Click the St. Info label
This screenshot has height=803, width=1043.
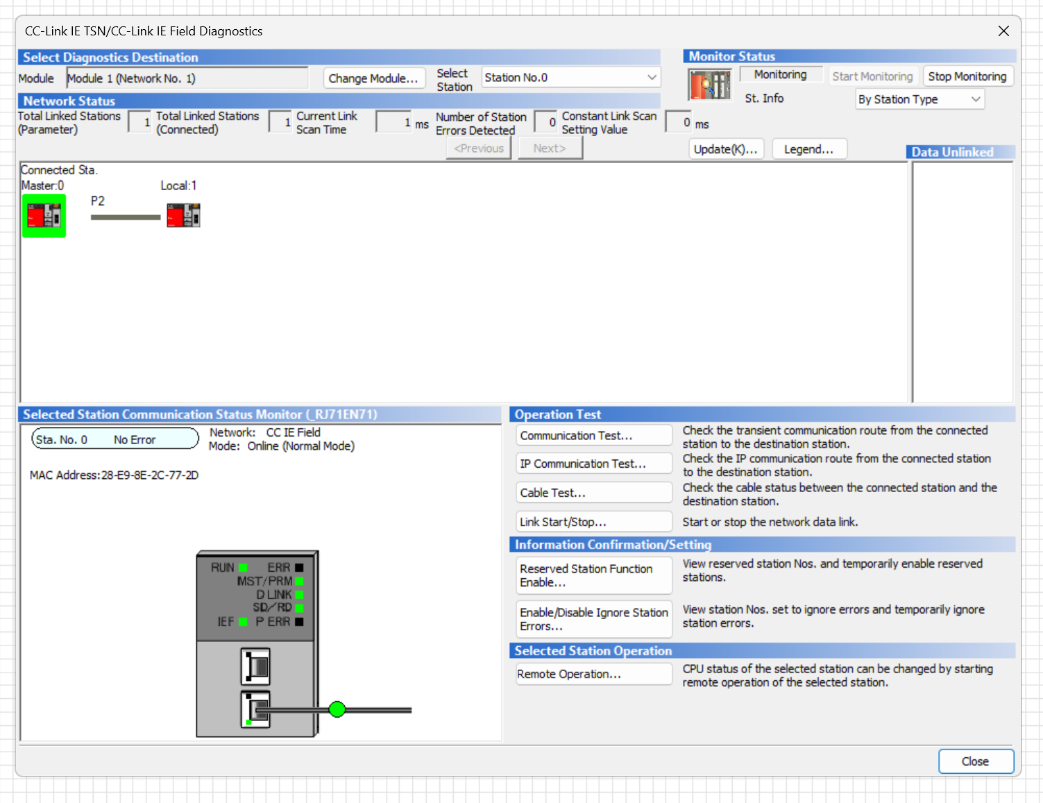point(764,99)
